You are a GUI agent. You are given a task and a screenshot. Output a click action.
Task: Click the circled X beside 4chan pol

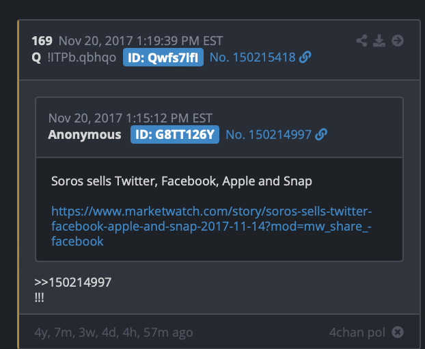click(x=398, y=332)
